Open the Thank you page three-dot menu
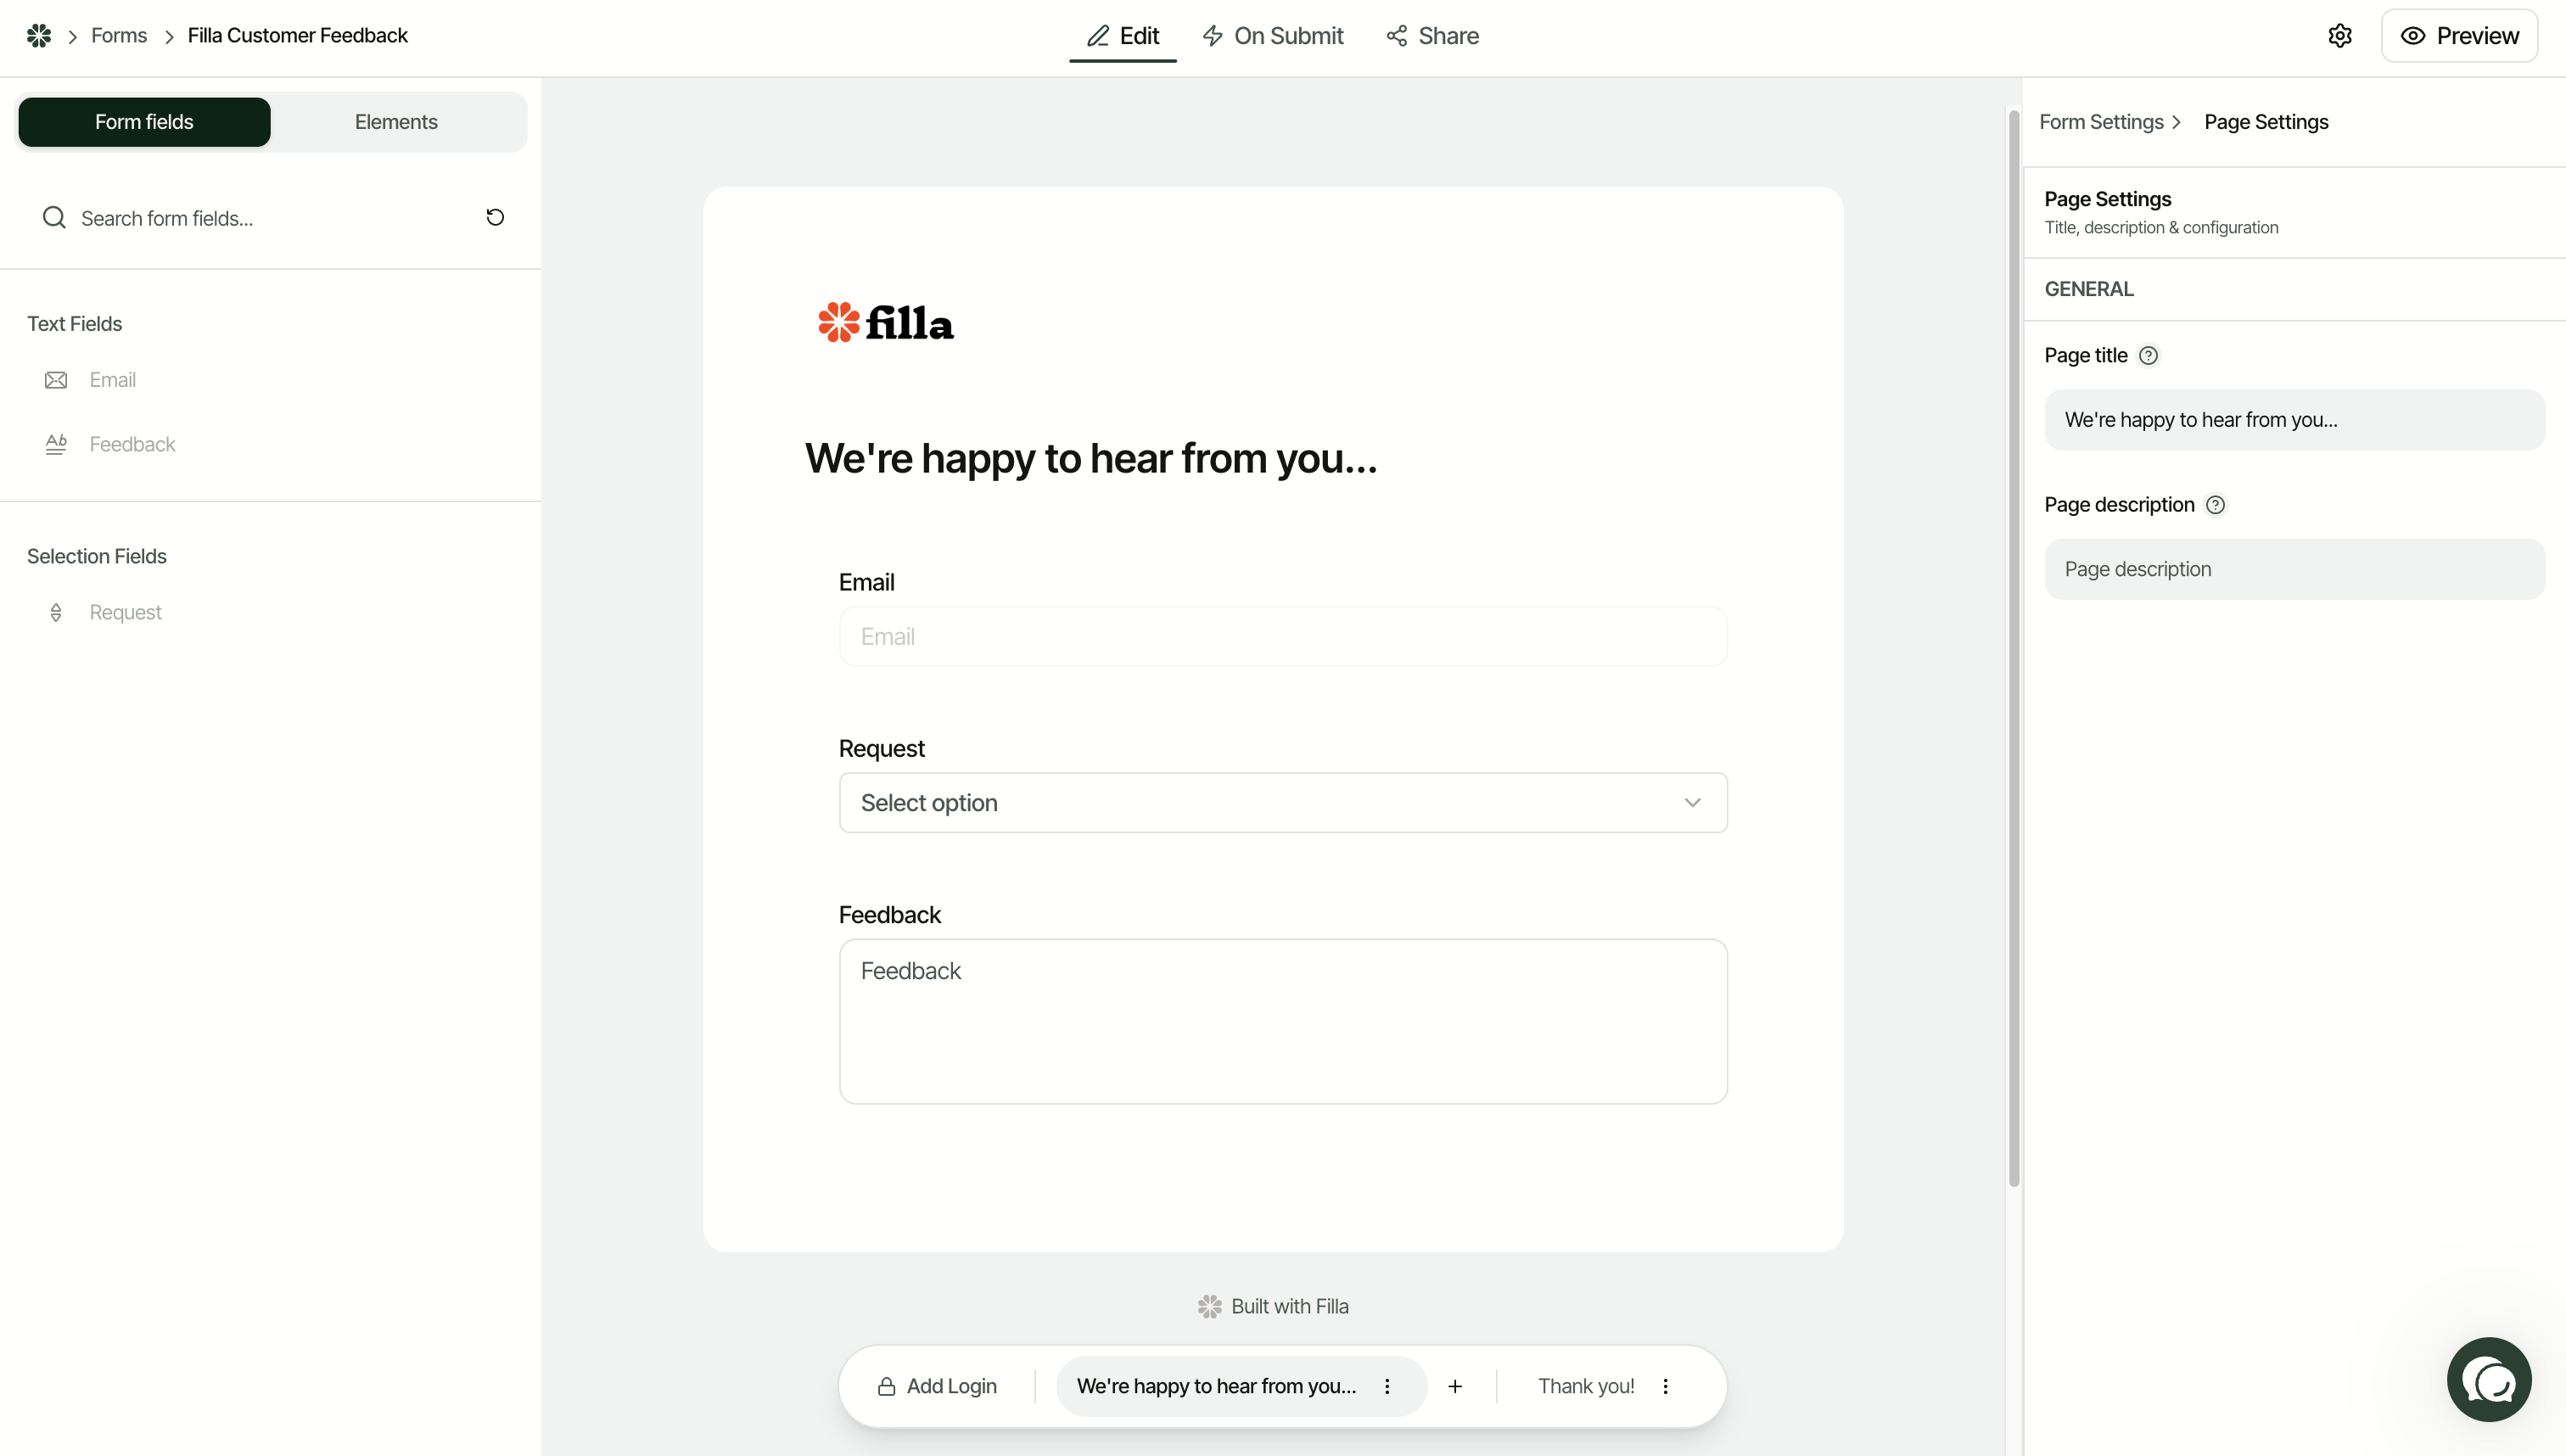The image size is (2566, 1456). coord(1665,1386)
